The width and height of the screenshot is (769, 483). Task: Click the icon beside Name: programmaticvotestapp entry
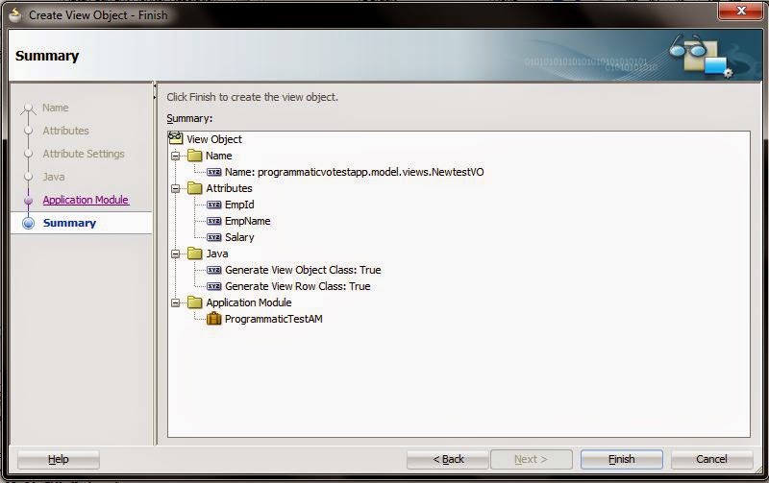click(213, 172)
